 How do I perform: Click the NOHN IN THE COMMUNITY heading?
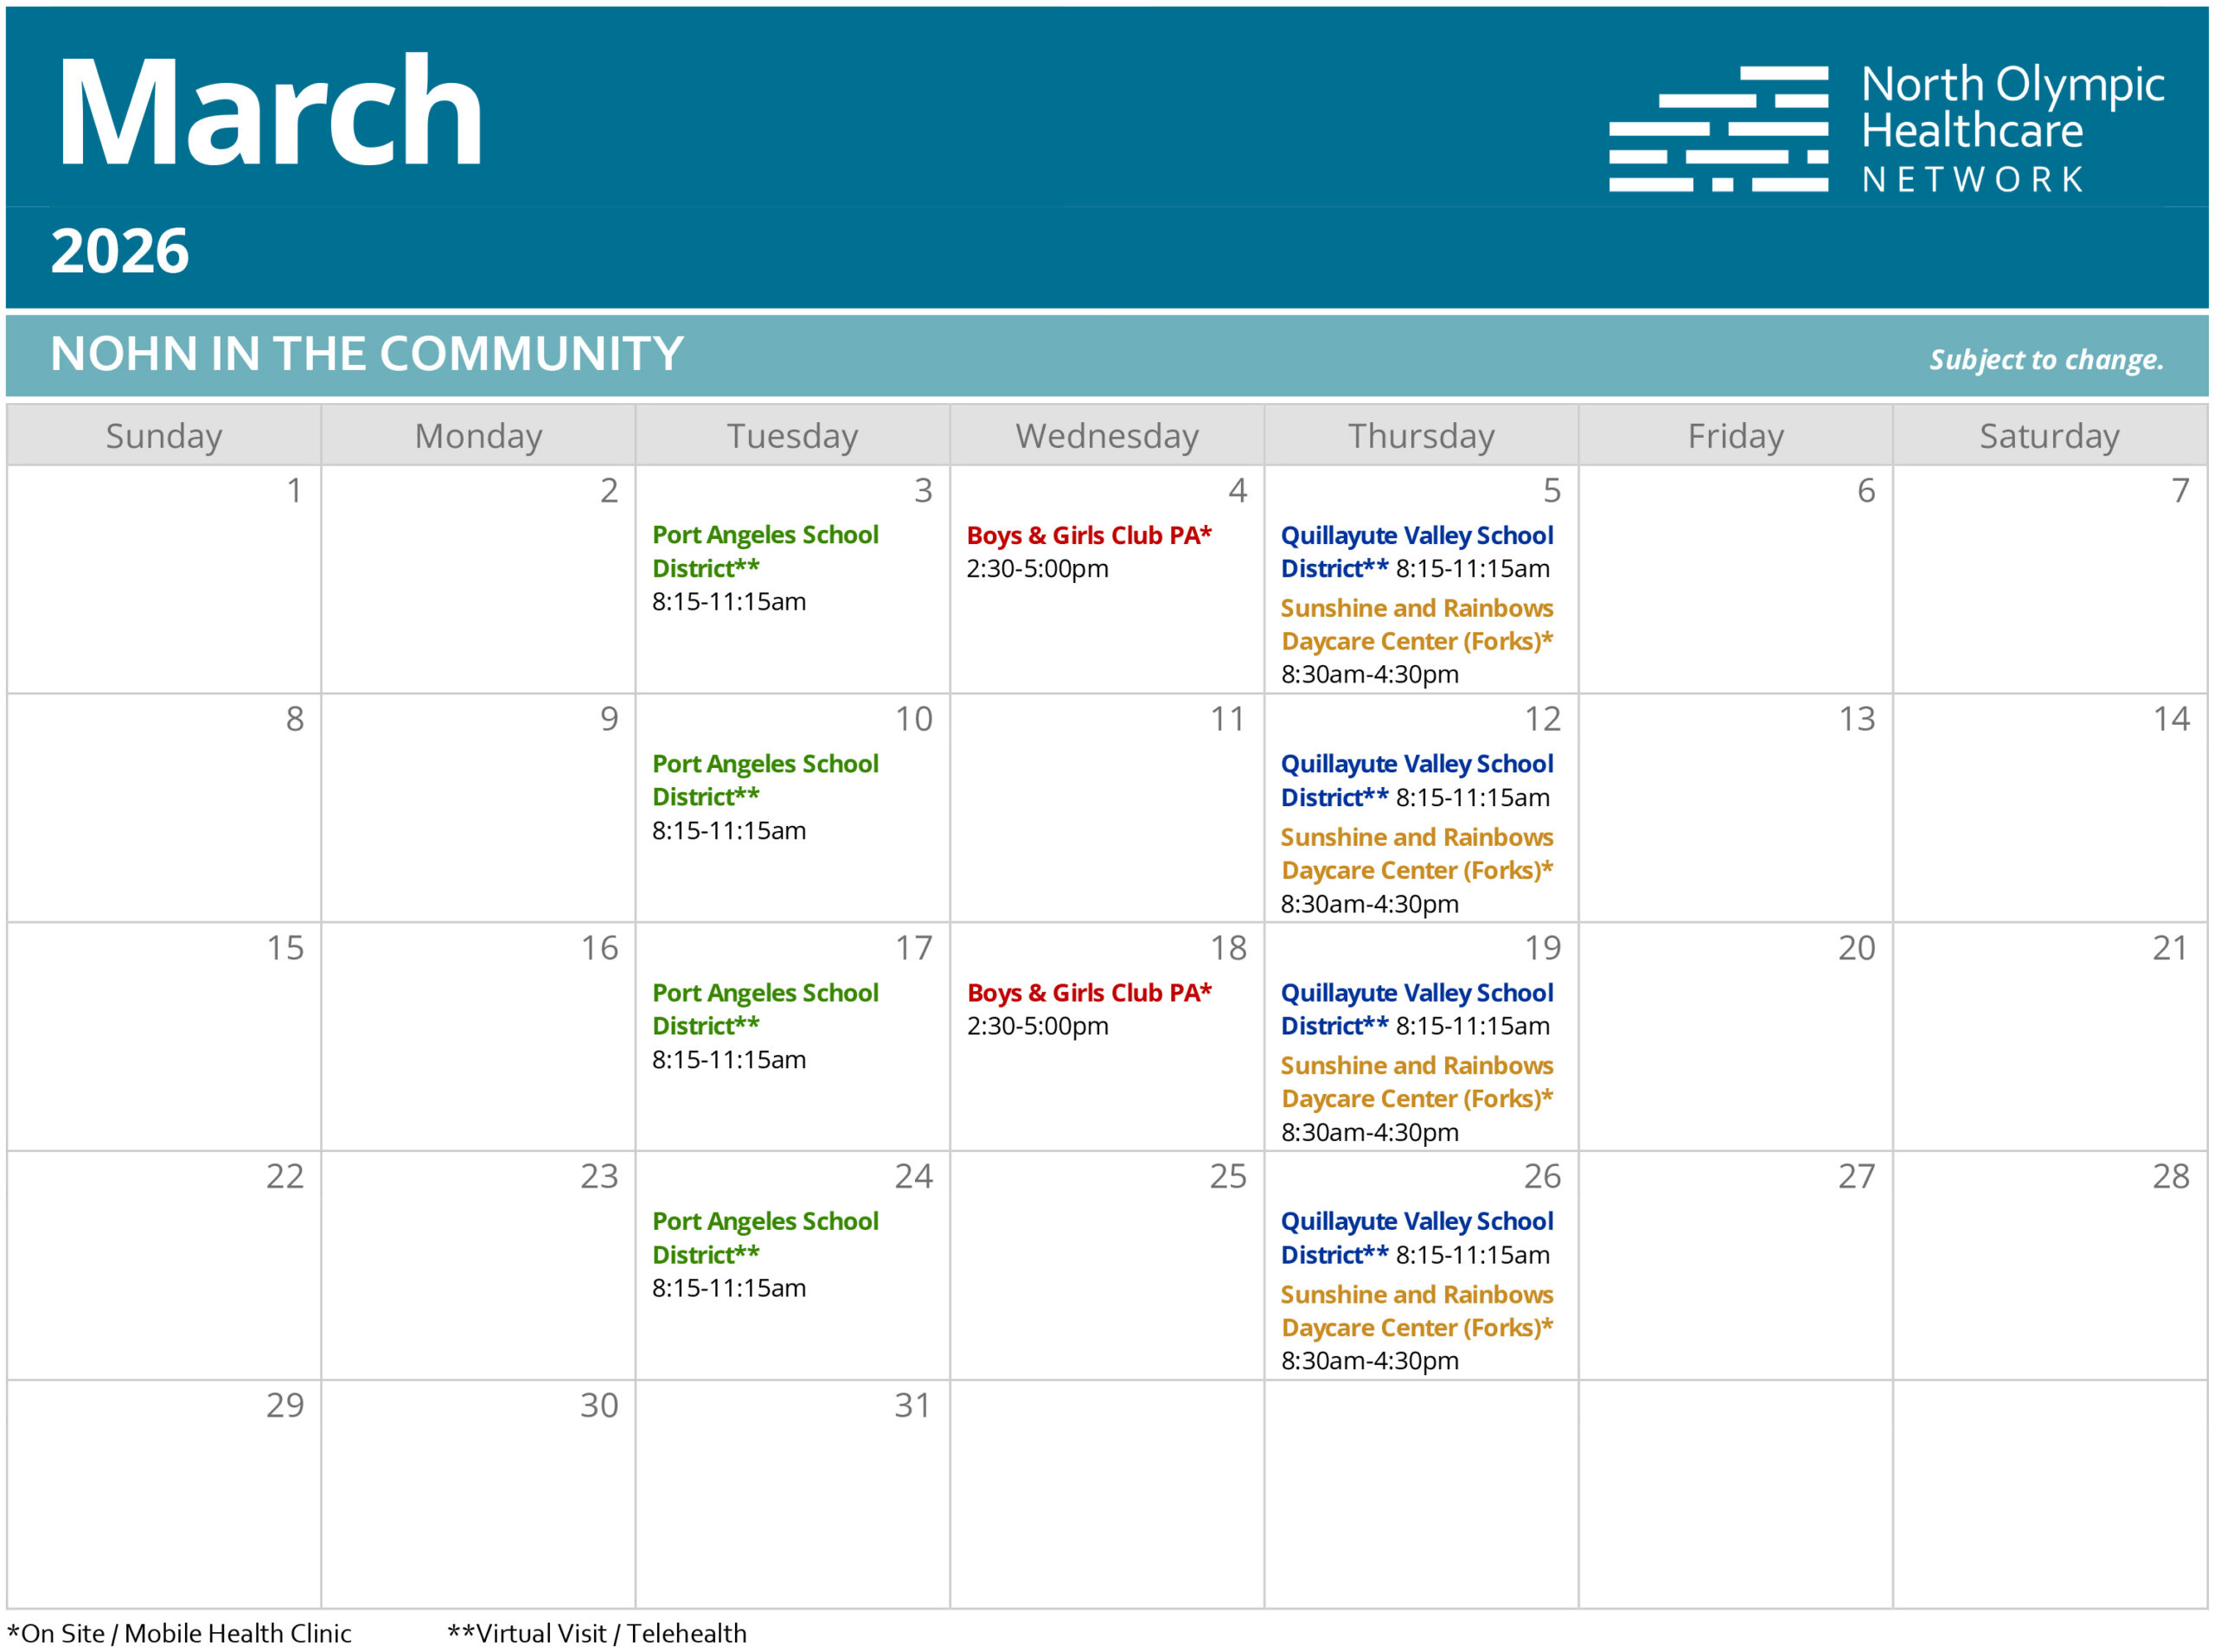pos(366,354)
